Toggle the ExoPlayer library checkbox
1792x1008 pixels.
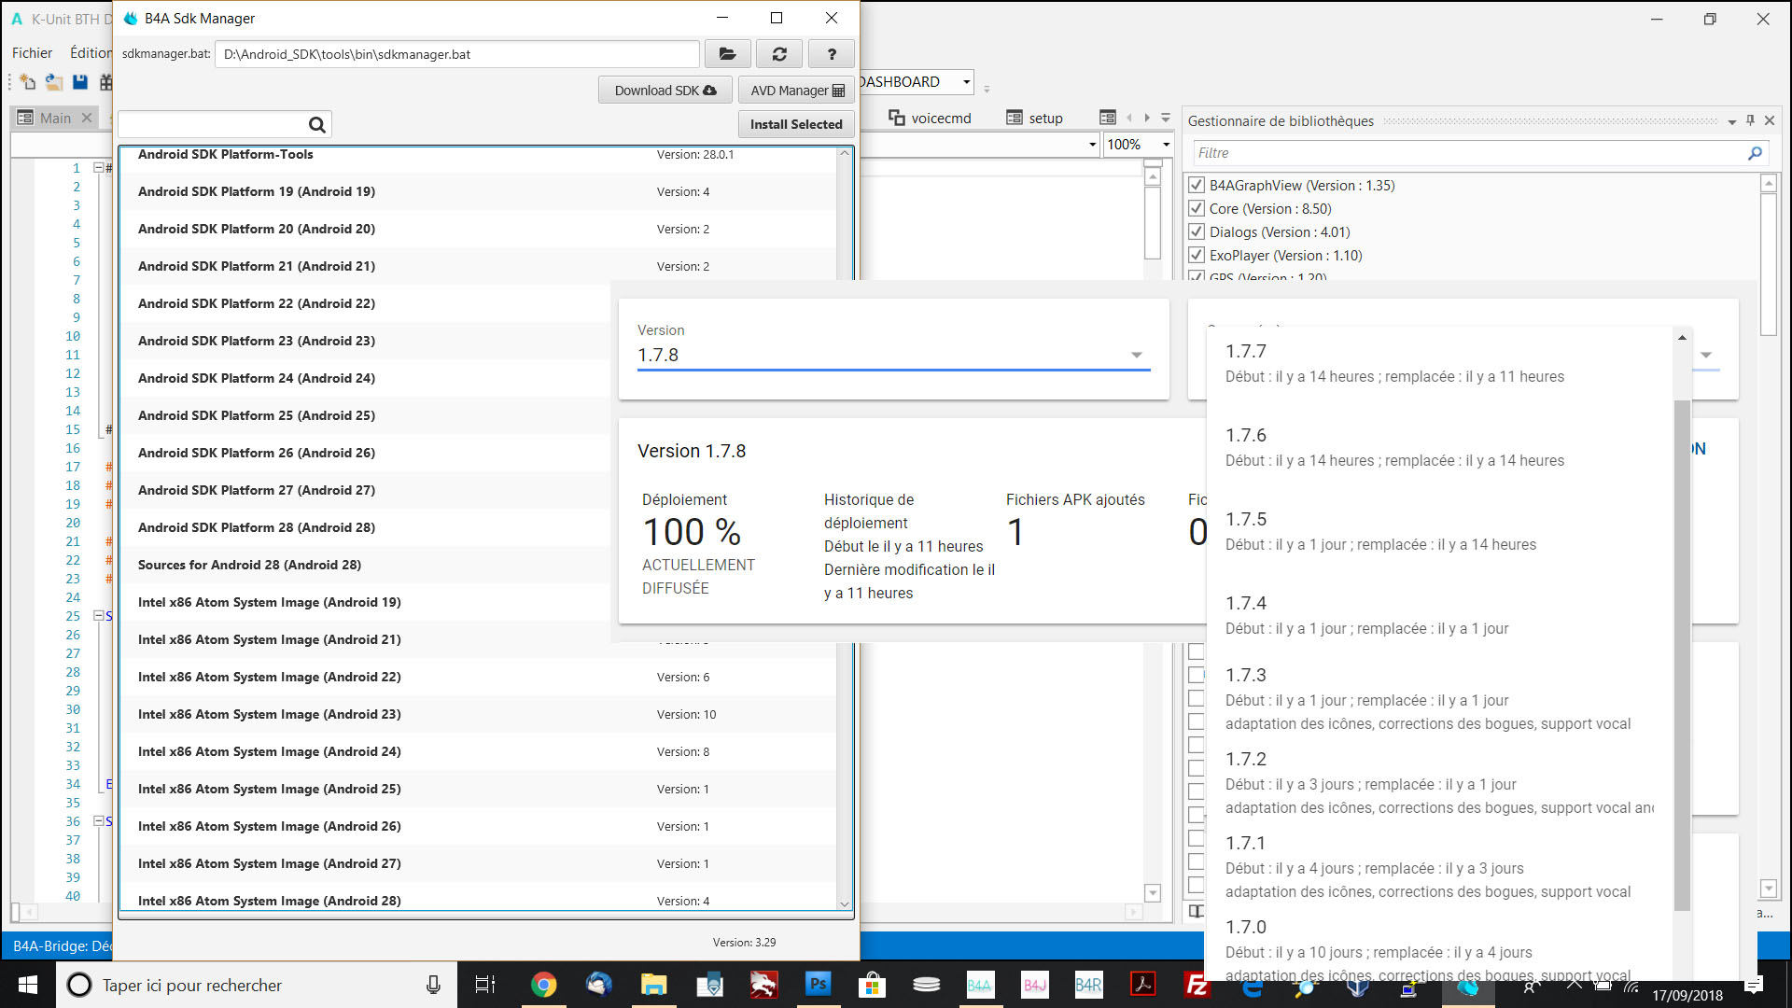pos(1197,255)
